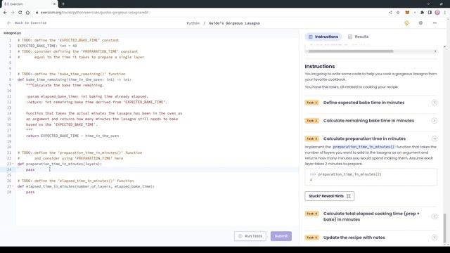Viewport: 450px width, 253px height.
Task: Click the horizontal scrollbar in the instructions code block
Action: pos(351,51)
